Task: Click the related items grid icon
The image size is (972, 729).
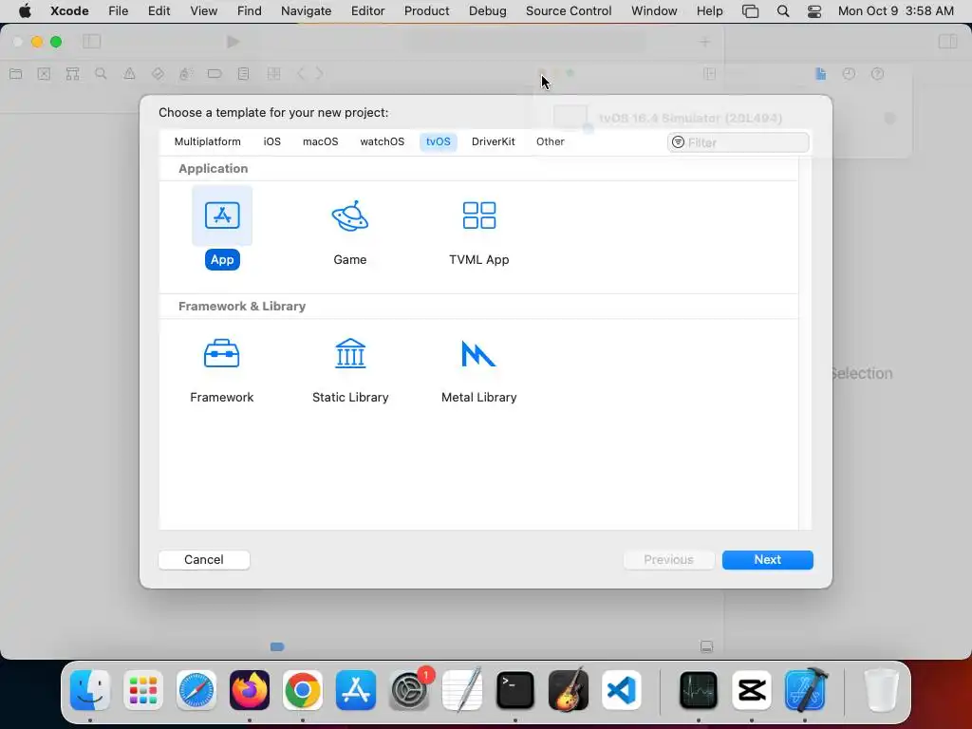Action: coord(273,74)
